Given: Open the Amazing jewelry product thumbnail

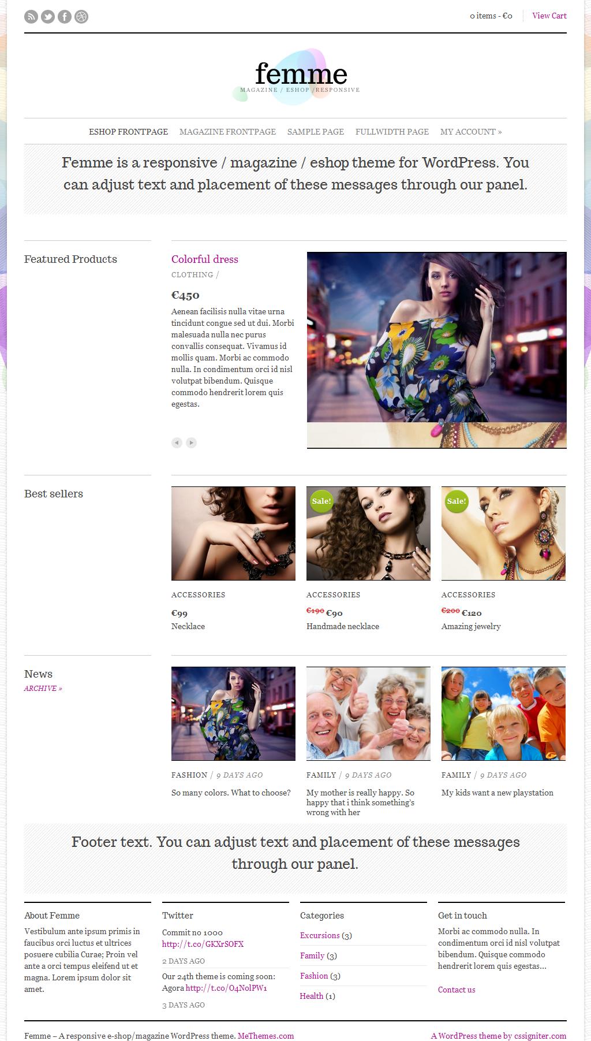Looking at the screenshot, I should click(503, 533).
